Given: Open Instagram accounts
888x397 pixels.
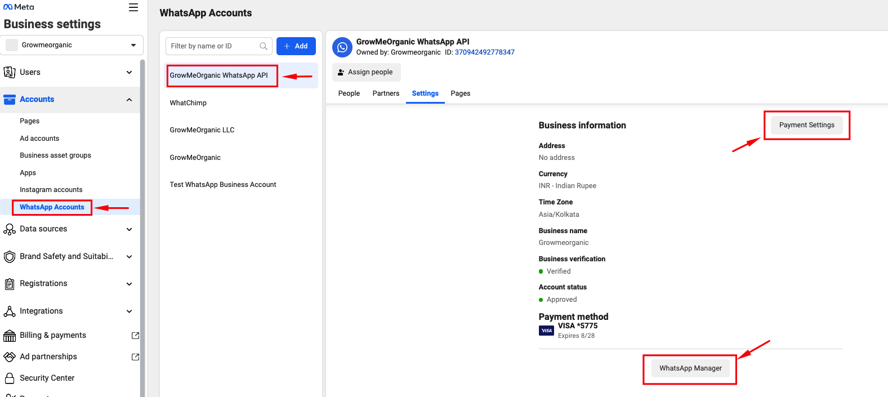Looking at the screenshot, I should pos(51,190).
